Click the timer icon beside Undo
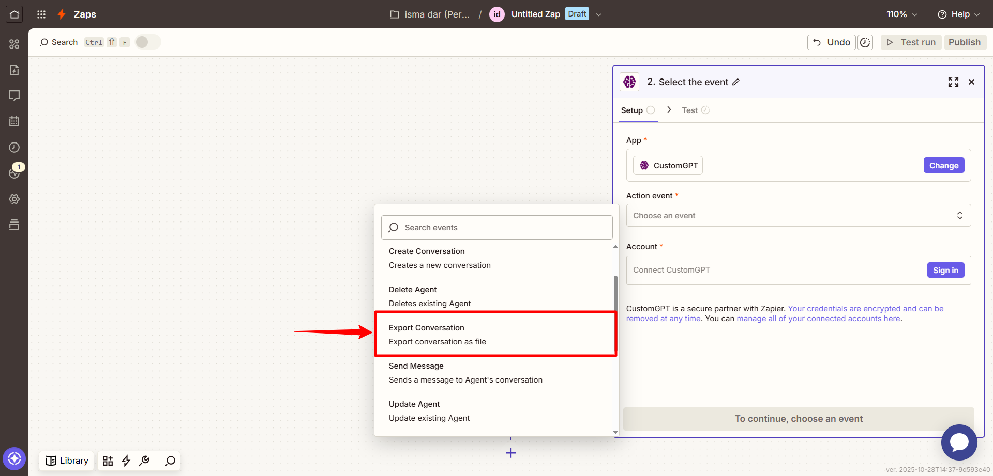This screenshot has height=476, width=993. (865, 42)
